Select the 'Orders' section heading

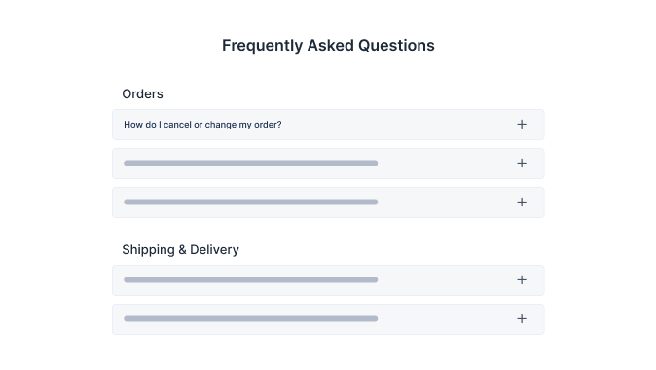142,94
